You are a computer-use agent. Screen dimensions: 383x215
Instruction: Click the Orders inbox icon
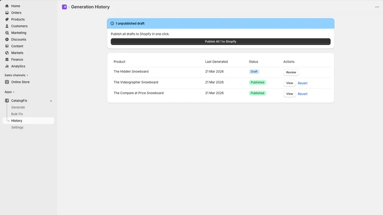click(x=7, y=13)
